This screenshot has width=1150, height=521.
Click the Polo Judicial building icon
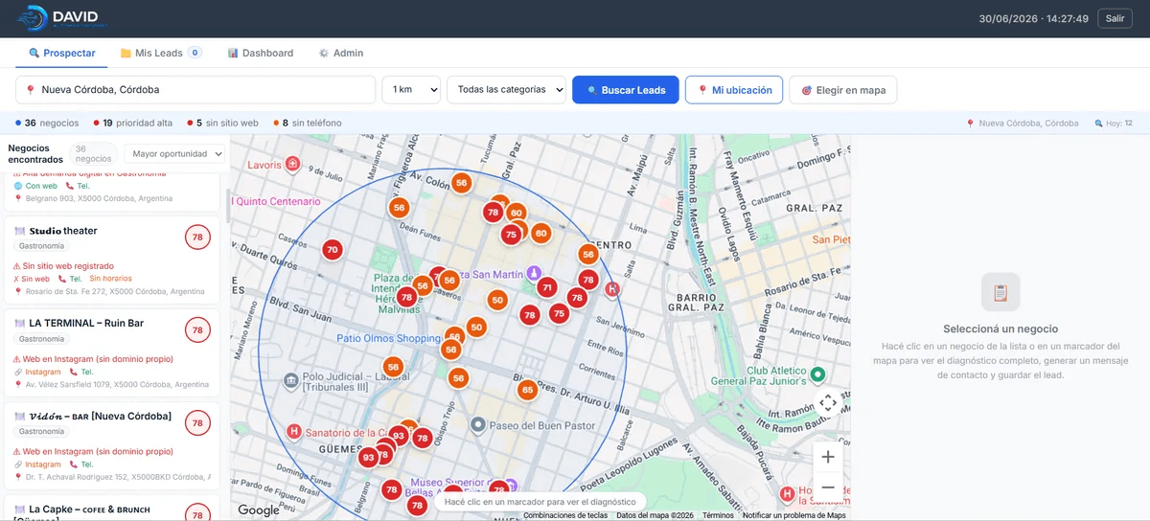(x=290, y=382)
